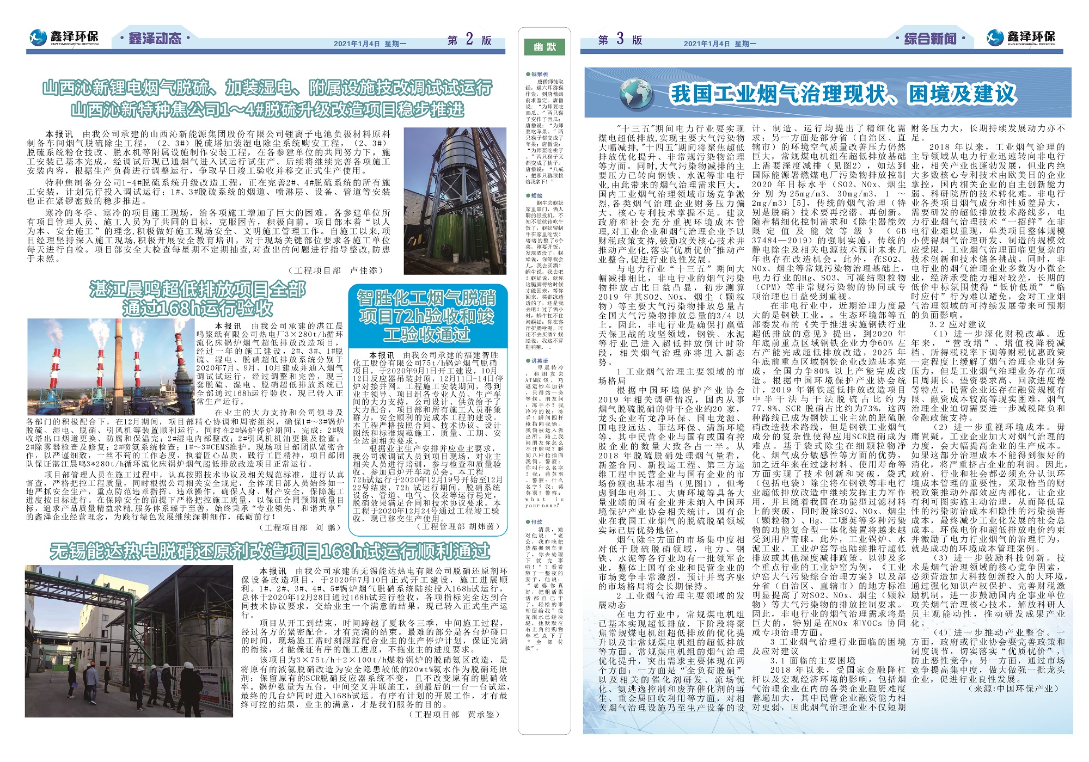Open the red-white chimneys photo

pos(110,367)
